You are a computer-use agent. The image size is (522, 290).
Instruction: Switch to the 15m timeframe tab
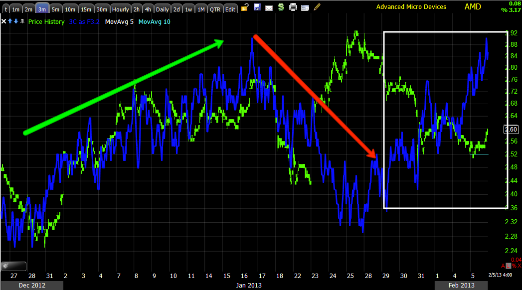click(x=86, y=9)
